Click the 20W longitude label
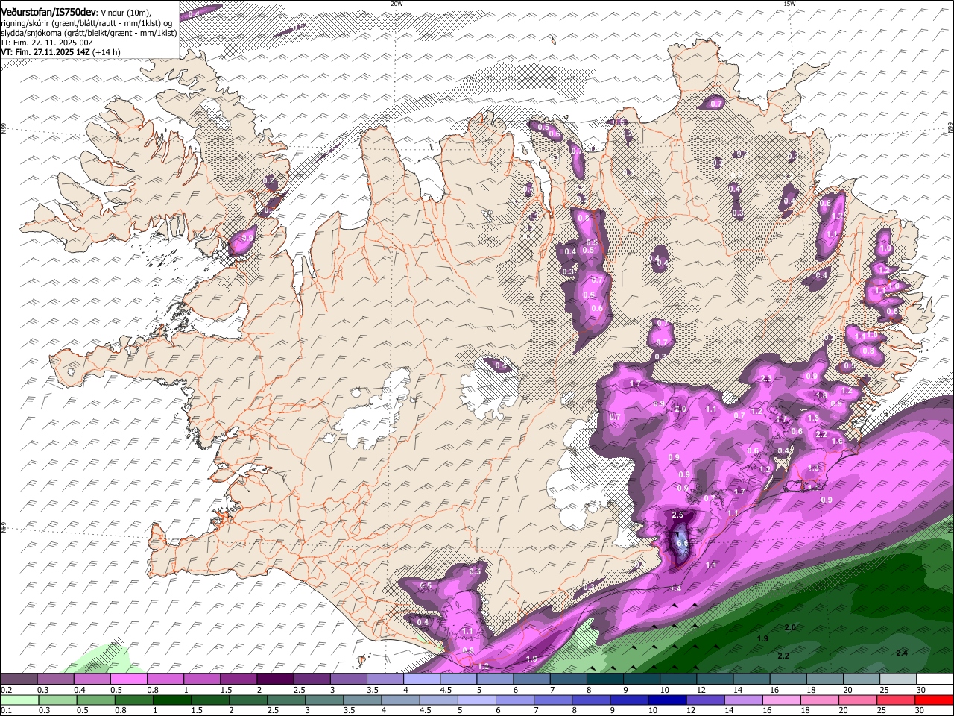The width and height of the screenshot is (954, 716). [397, 4]
